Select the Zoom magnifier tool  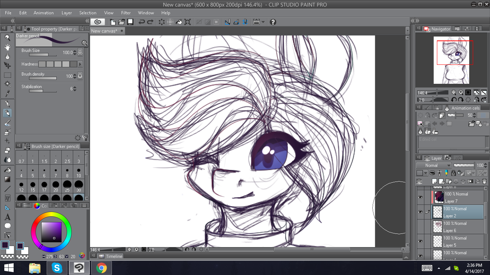point(7,37)
